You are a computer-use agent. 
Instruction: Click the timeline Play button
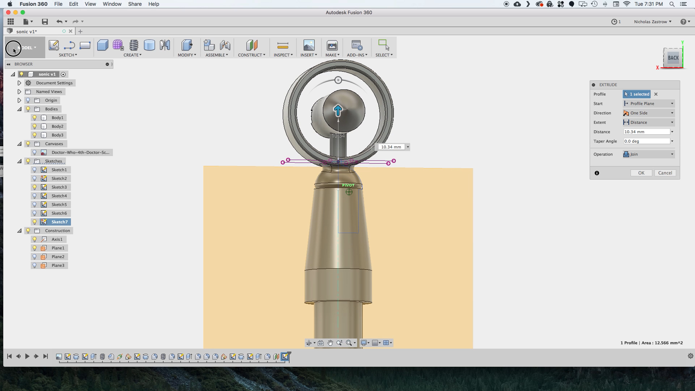[27, 356]
